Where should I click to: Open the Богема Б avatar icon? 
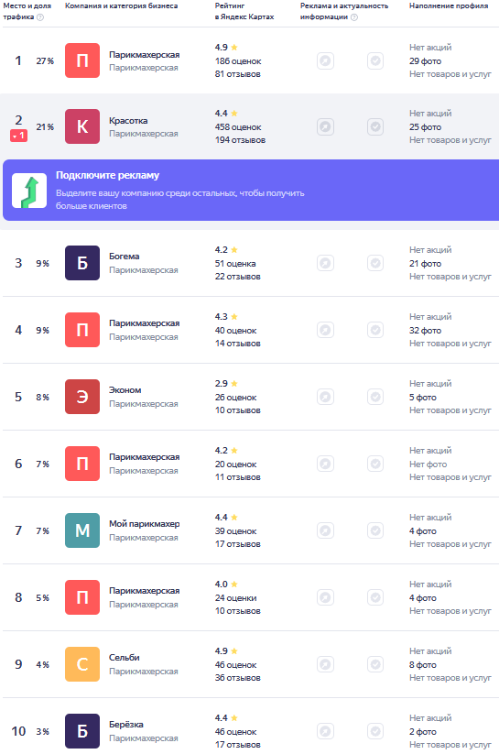pyautogui.click(x=82, y=263)
